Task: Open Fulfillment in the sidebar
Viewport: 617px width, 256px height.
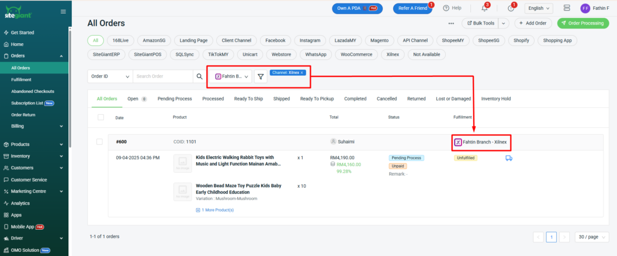Action: pyautogui.click(x=21, y=79)
